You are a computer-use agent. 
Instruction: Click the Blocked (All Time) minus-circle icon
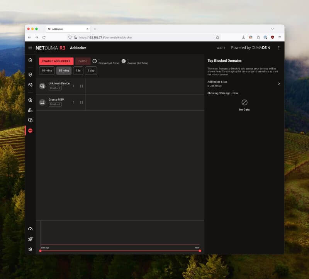click(x=95, y=61)
